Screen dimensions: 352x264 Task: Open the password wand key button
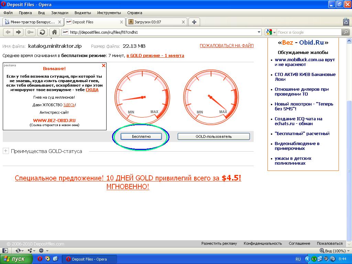[30, 32]
